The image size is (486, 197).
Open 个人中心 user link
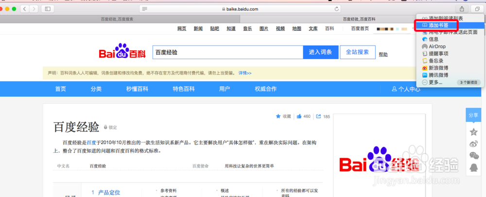coord(406,89)
